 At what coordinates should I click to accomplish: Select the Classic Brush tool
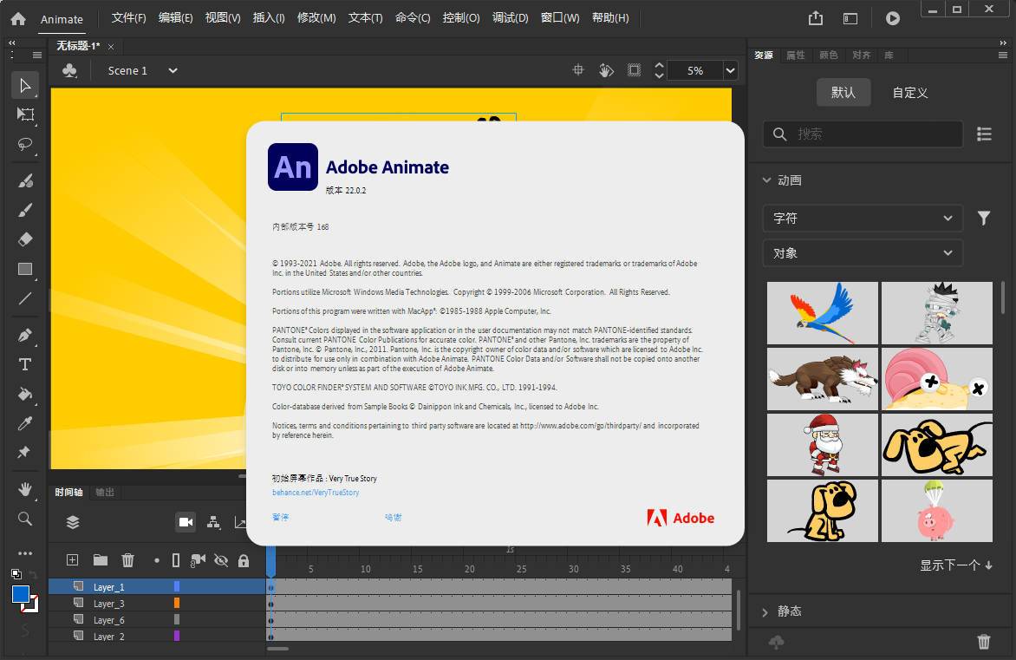[24, 210]
